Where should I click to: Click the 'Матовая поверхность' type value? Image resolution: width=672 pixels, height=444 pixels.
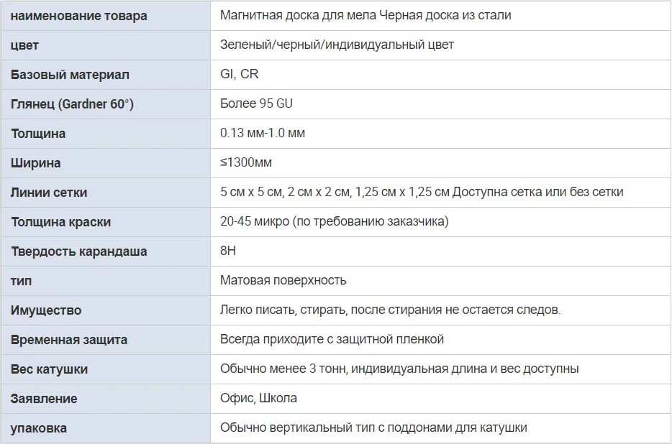click(x=283, y=280)
